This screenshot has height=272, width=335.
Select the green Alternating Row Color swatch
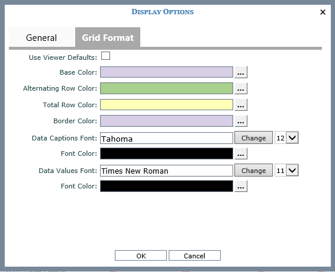click(166, 88)
